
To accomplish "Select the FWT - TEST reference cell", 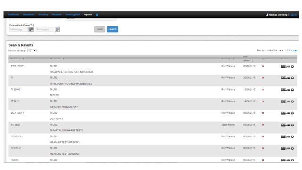I will point(17,66).
